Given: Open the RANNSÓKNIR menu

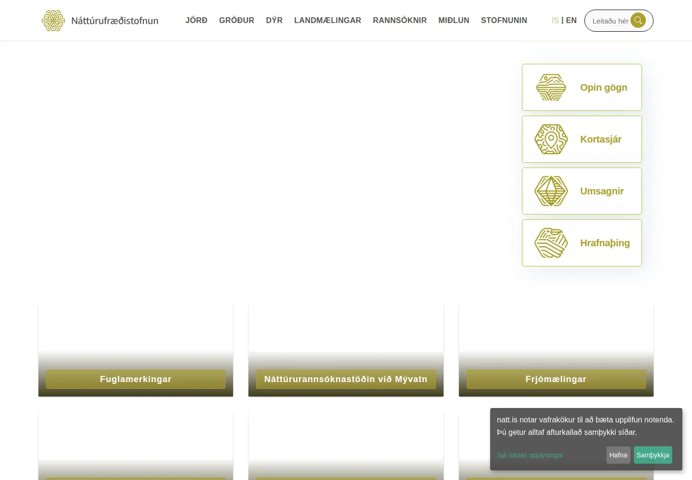Looking at the screenshot, I should (x=400, y=20).
